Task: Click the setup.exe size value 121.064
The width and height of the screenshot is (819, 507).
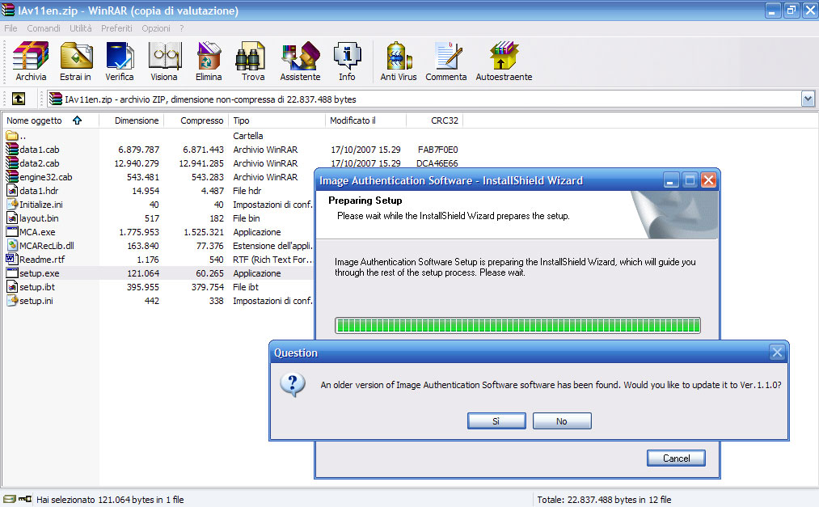Action: click(143, 273)
